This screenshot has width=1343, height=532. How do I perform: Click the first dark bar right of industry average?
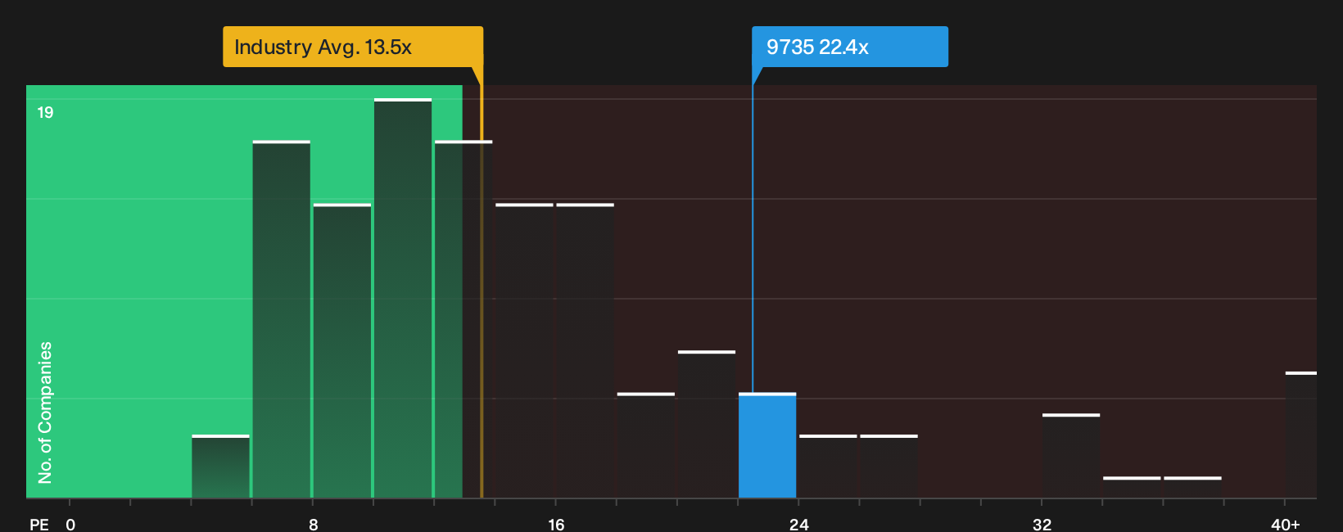pyautogui.click(x=525, y=350)
